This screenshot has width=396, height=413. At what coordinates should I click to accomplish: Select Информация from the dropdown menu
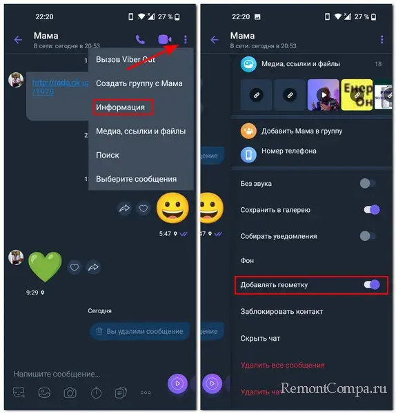pos(120,107)
